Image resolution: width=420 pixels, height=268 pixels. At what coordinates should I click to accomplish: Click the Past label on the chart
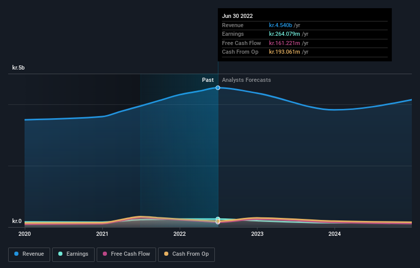coord(208,80)
